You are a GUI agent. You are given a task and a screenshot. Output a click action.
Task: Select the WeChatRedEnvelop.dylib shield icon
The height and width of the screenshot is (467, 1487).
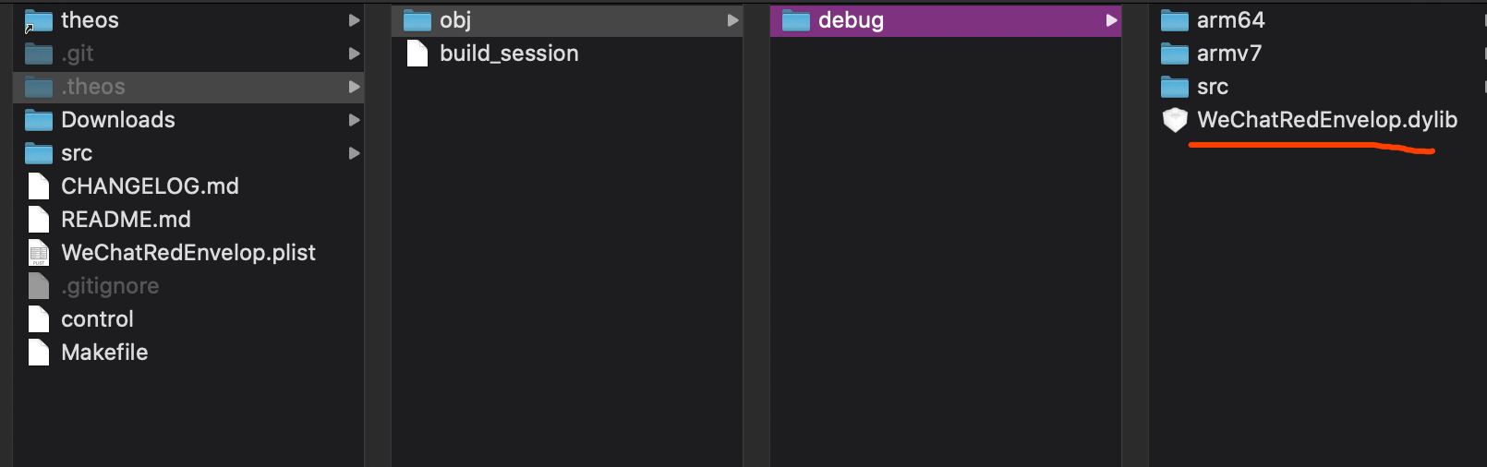[1174, 120]
